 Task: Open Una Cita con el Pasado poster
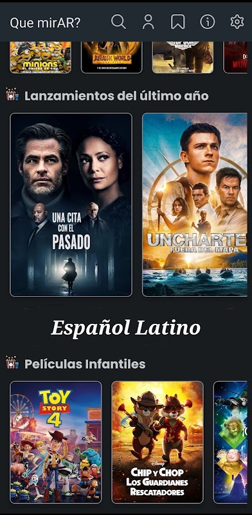pyautogui.click(x=71, y=205)
